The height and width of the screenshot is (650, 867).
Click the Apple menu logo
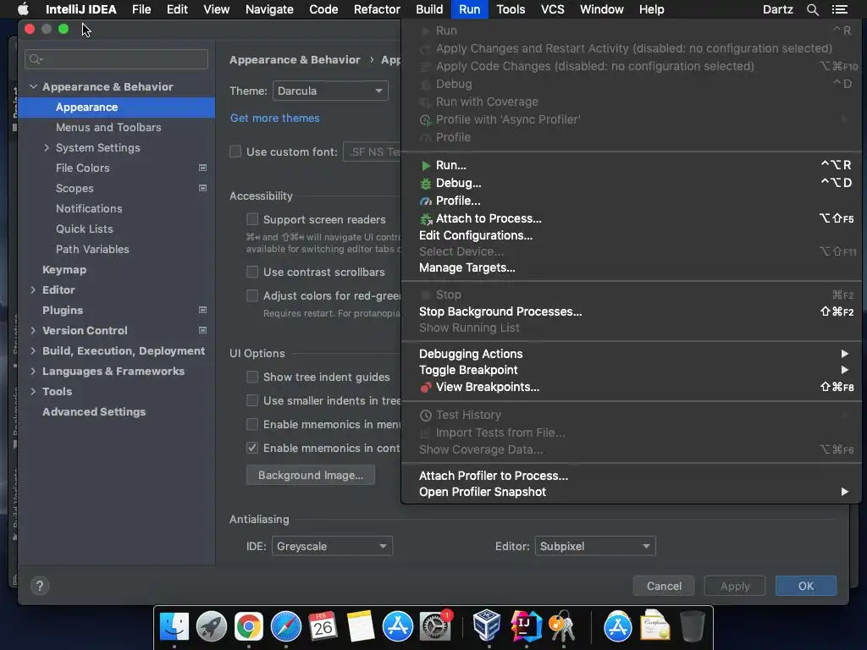pyautogui.click(x=23, y=9)
